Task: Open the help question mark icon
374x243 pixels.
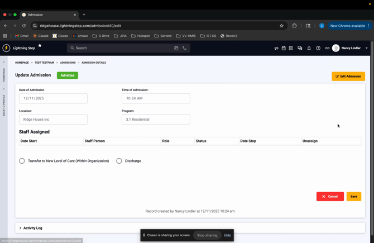Action: [x=318, y=48]
